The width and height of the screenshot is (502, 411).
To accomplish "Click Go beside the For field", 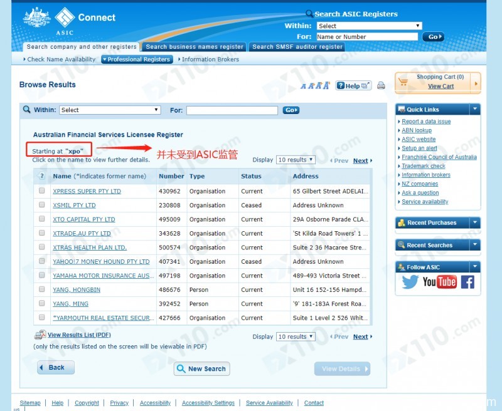I will [291, 110].
